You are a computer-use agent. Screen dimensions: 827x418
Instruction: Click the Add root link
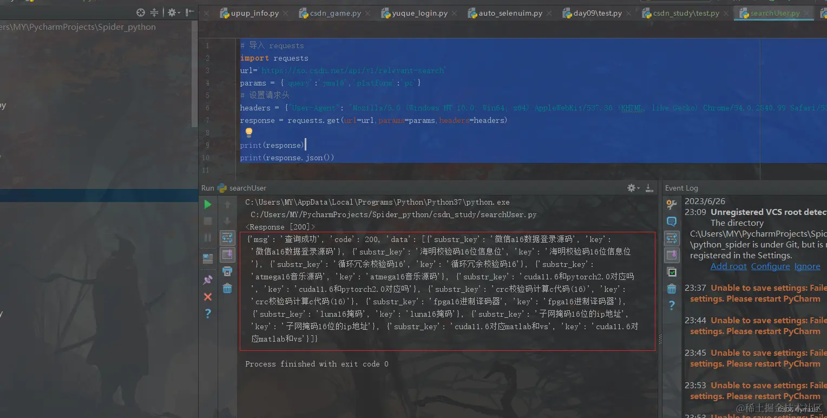(728, 266)
